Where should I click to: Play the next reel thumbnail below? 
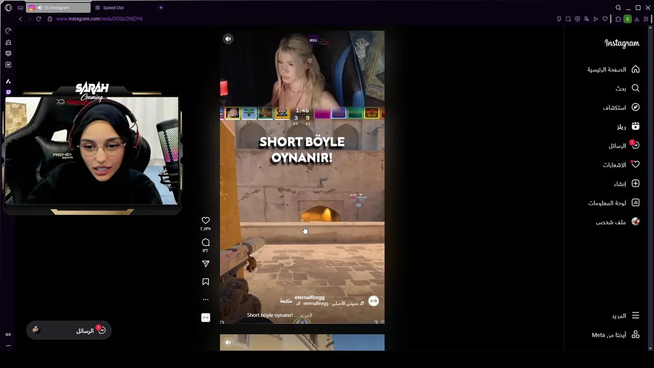pos(302,342)
